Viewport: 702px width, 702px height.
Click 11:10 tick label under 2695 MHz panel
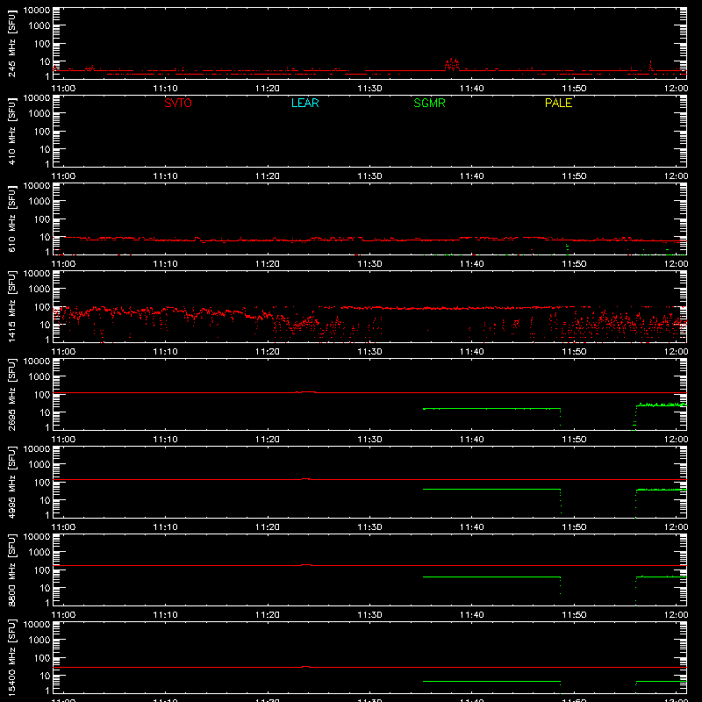coord(166,440)
